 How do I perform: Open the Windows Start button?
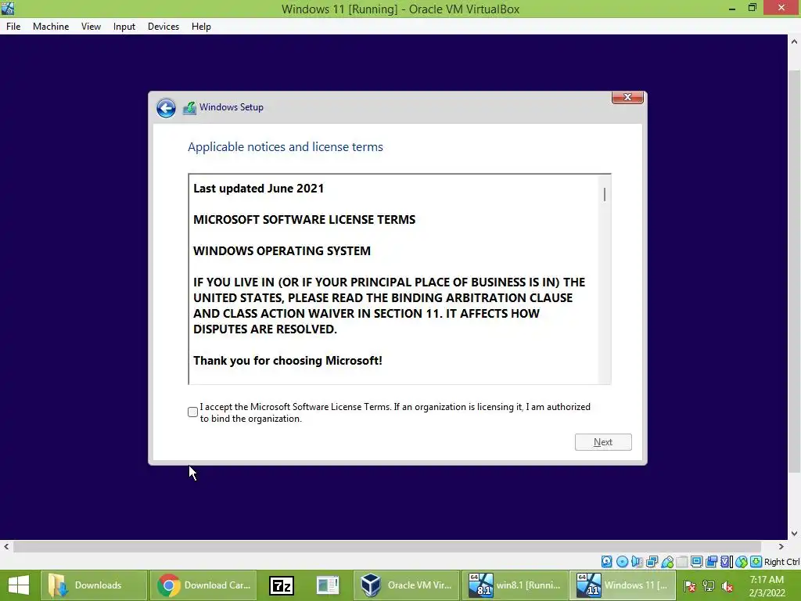coord(19,585)
